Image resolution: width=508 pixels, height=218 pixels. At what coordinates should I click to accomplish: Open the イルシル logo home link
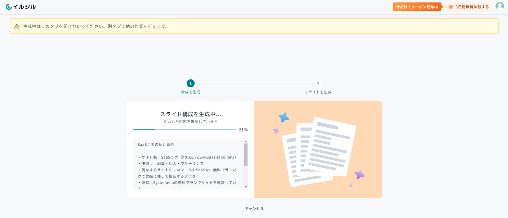(x=21, y=7)
